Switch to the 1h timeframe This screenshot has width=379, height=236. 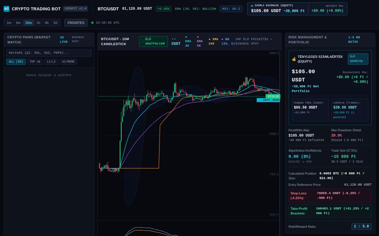(38, 23)
